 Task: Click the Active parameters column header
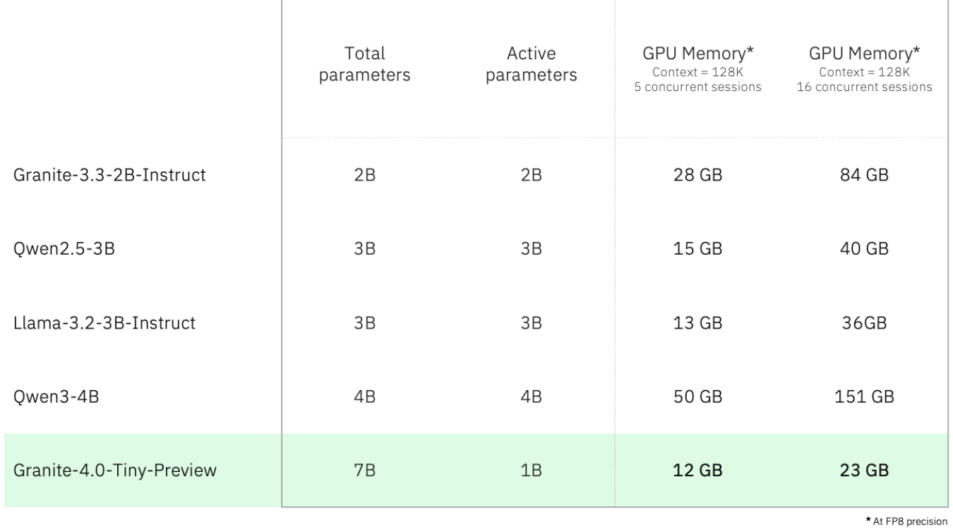[x=532, y=65]
